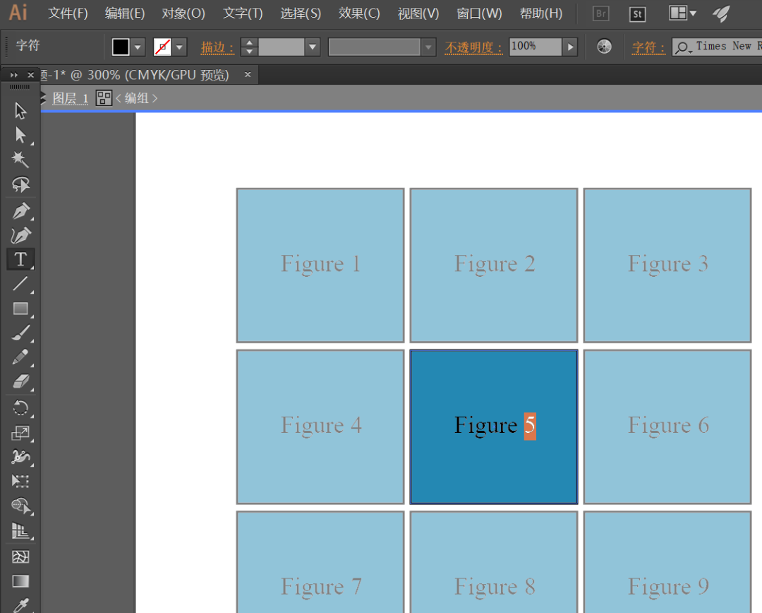The height and width of the screenshot is (613, 762).
Task: Open the 描边 stroke panel link
Action: 217,47
